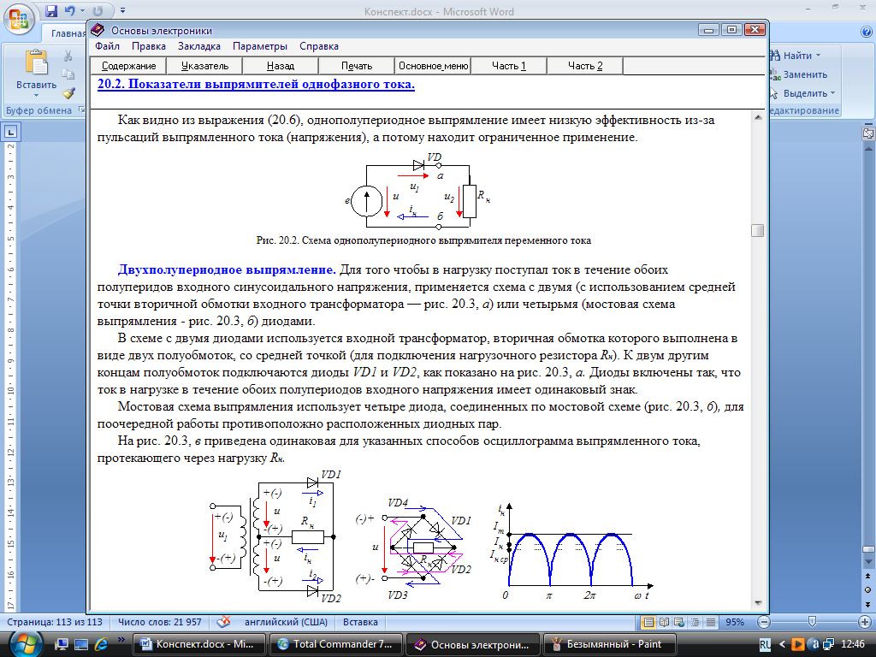876x657 pixels.
Task: Select Full Screen Reading view icon
Action: [664, 622]
